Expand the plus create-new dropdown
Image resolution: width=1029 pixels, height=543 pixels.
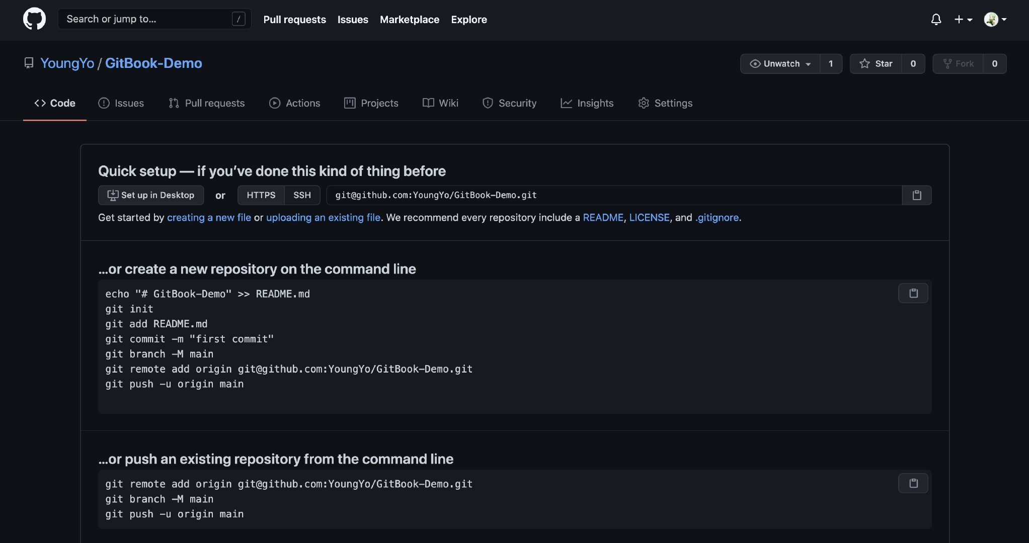coord(963,20)
